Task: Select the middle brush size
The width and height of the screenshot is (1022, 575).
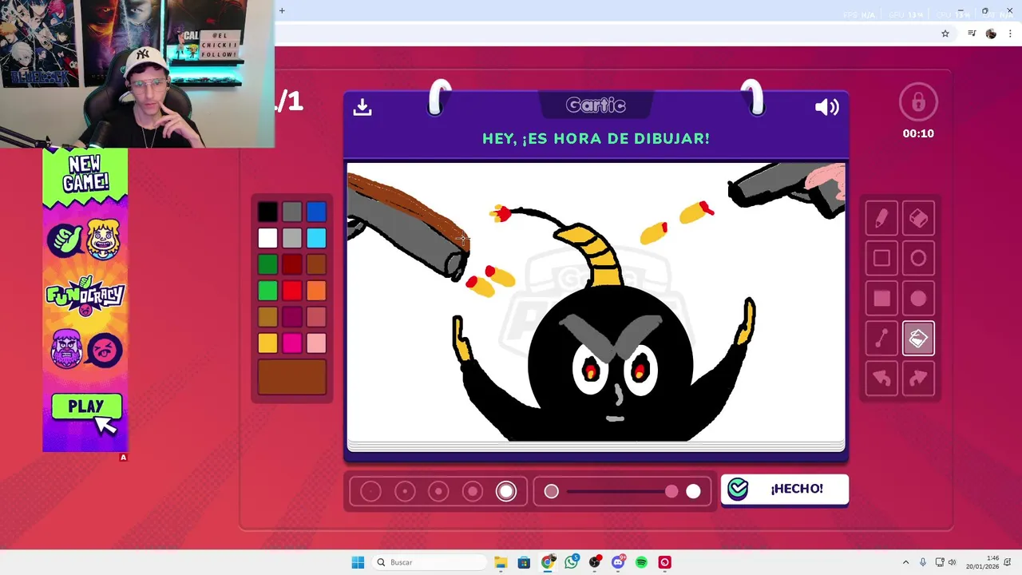Action: tap(438, 491)
